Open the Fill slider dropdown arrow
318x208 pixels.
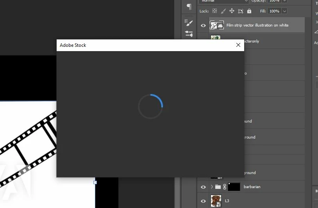pyautogui.click(x=284, y=11)
